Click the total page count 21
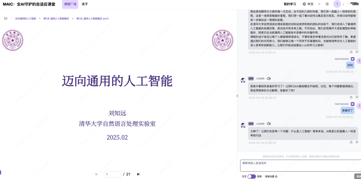The height and width of the screenshot is (179, 361). (x=128, y=174)
